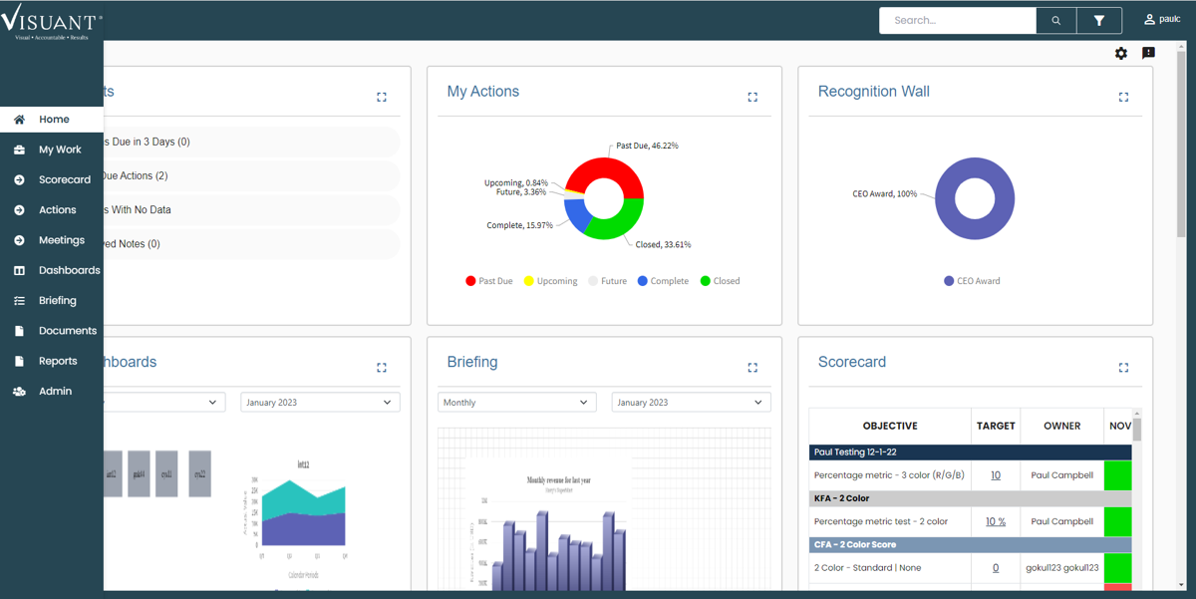Open Briefing's January 2023 dropdown
This screenshot has width=1196, height=599.
tap(691, 403)
